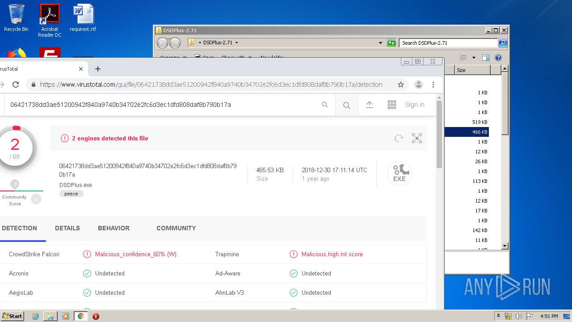Show hidden system tray icons
This screenshot has width=572, height=322.
498,316
